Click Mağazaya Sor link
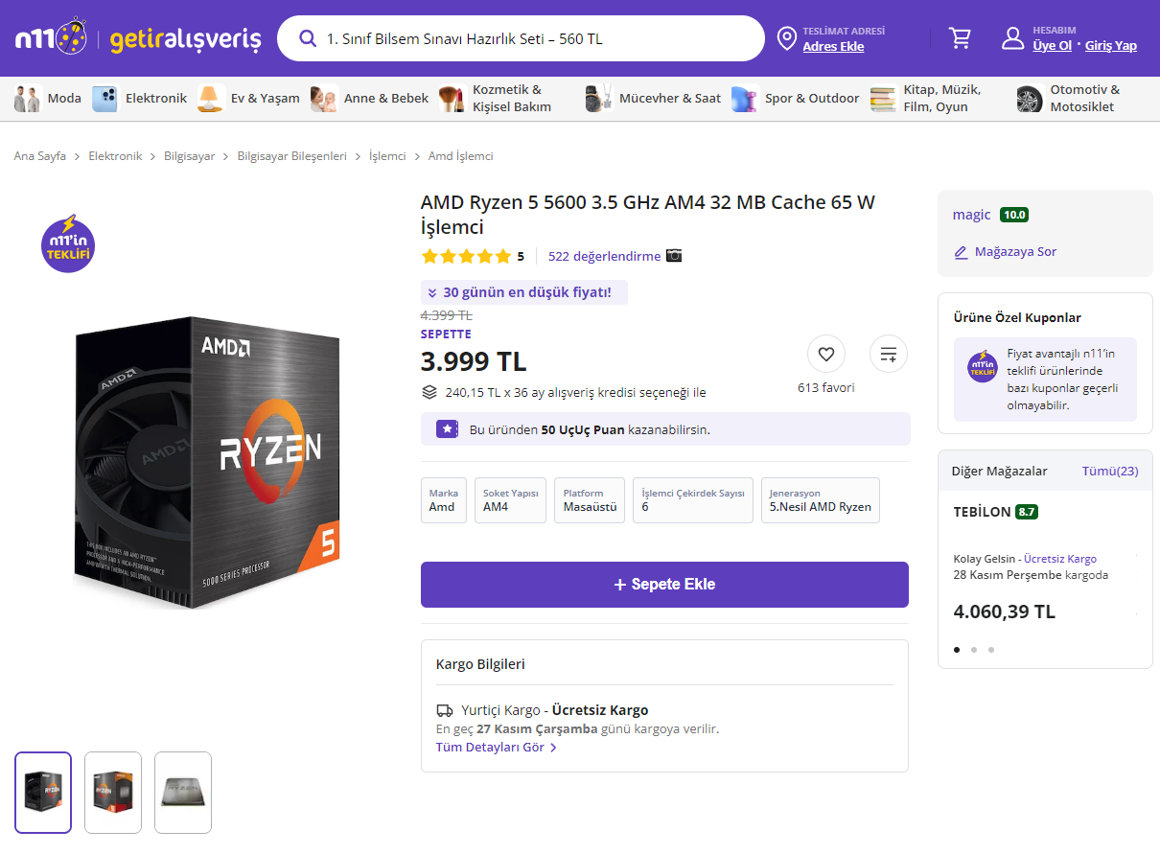This screenshot has width=1160, height=854. [1015, 252]
